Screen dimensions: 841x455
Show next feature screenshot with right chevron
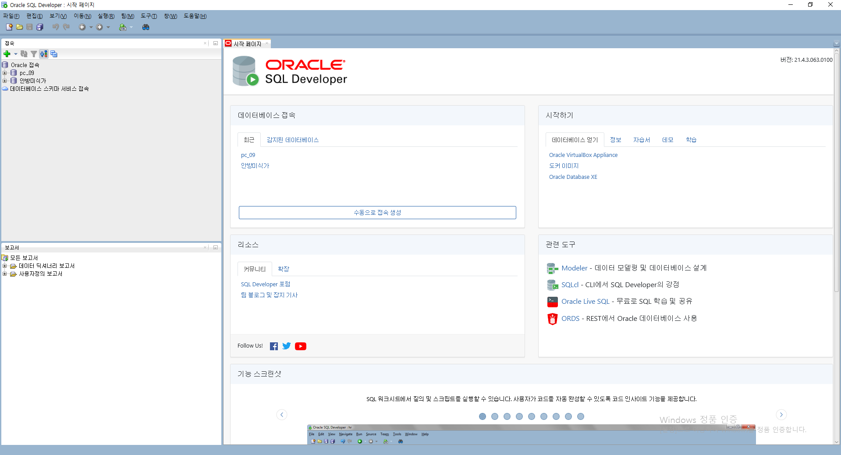pyautogui.click(x=781, y=415)
